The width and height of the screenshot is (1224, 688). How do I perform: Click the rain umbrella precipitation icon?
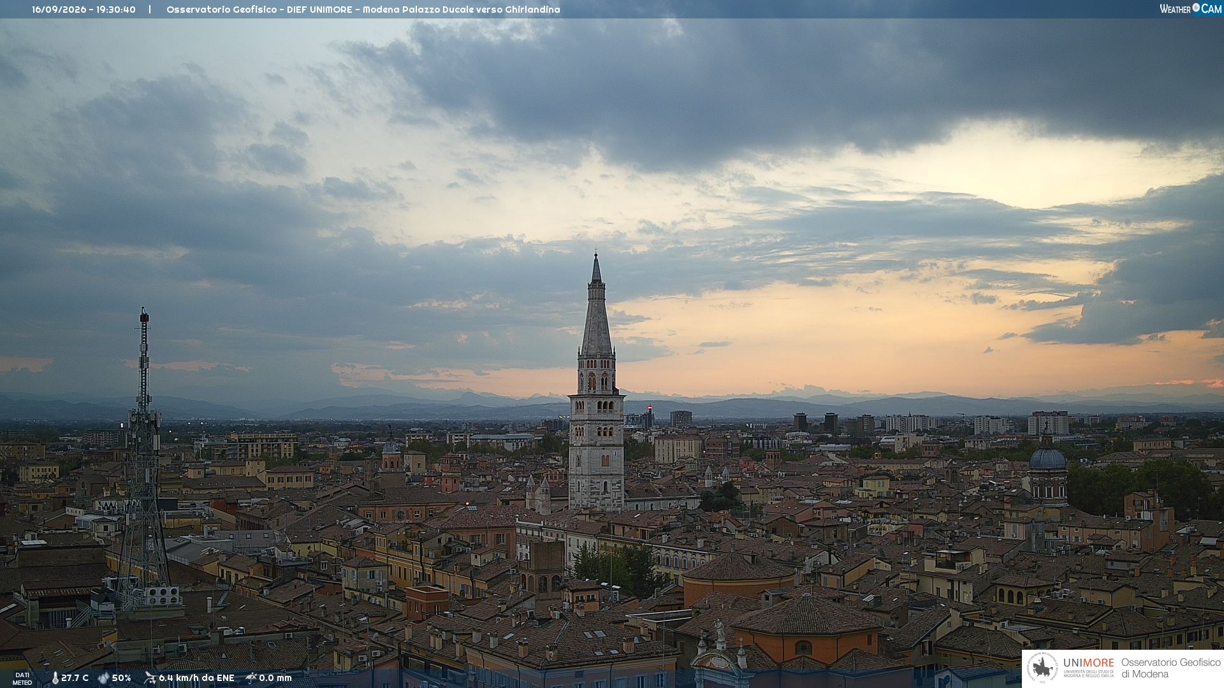(251, 678)
